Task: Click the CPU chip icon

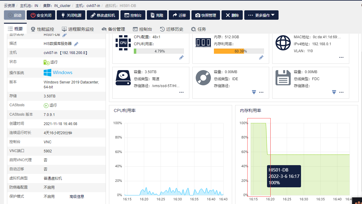Action: coord(123,43)
